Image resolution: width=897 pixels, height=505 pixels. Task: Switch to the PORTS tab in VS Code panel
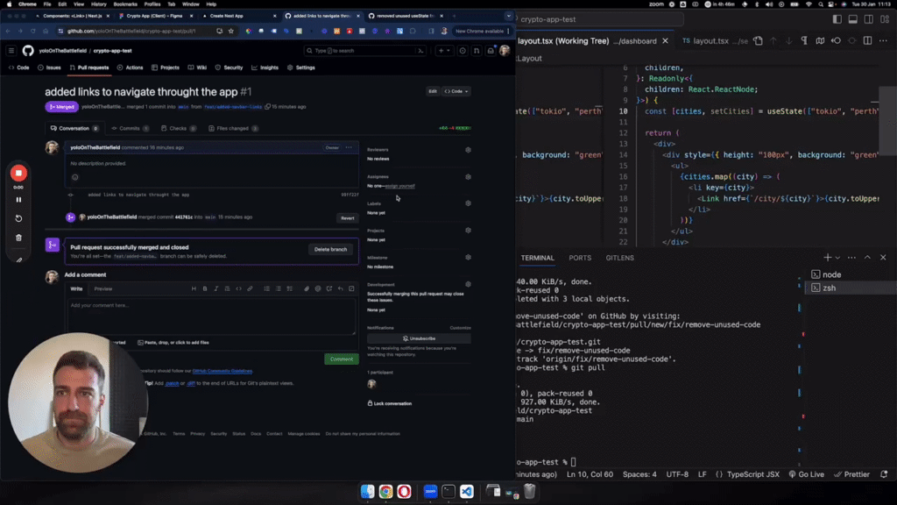pos(580,258)
